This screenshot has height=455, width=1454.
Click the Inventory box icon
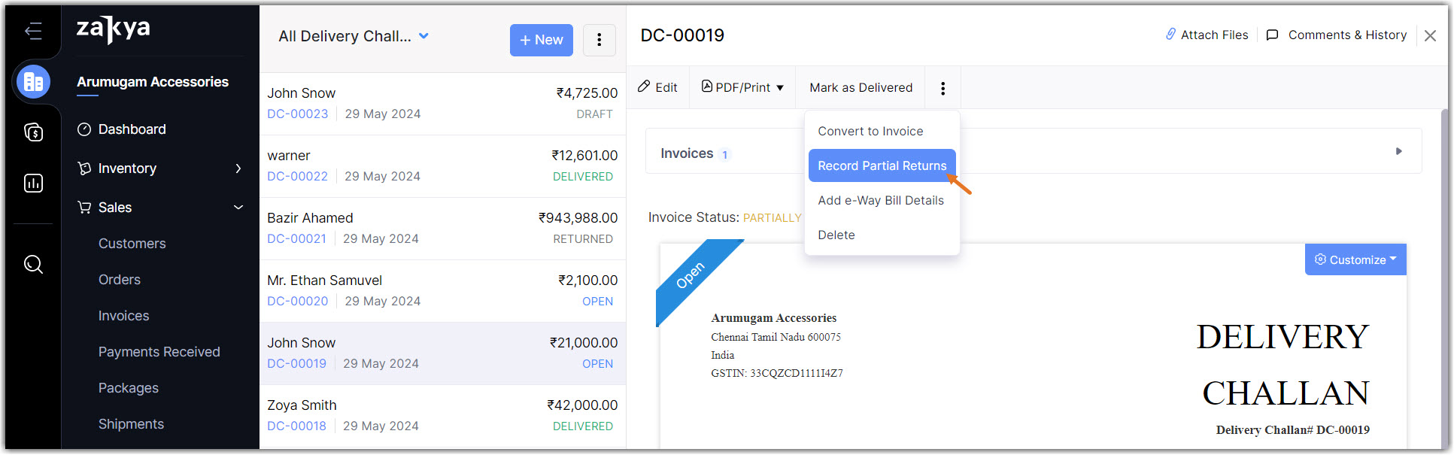(84, 168)
